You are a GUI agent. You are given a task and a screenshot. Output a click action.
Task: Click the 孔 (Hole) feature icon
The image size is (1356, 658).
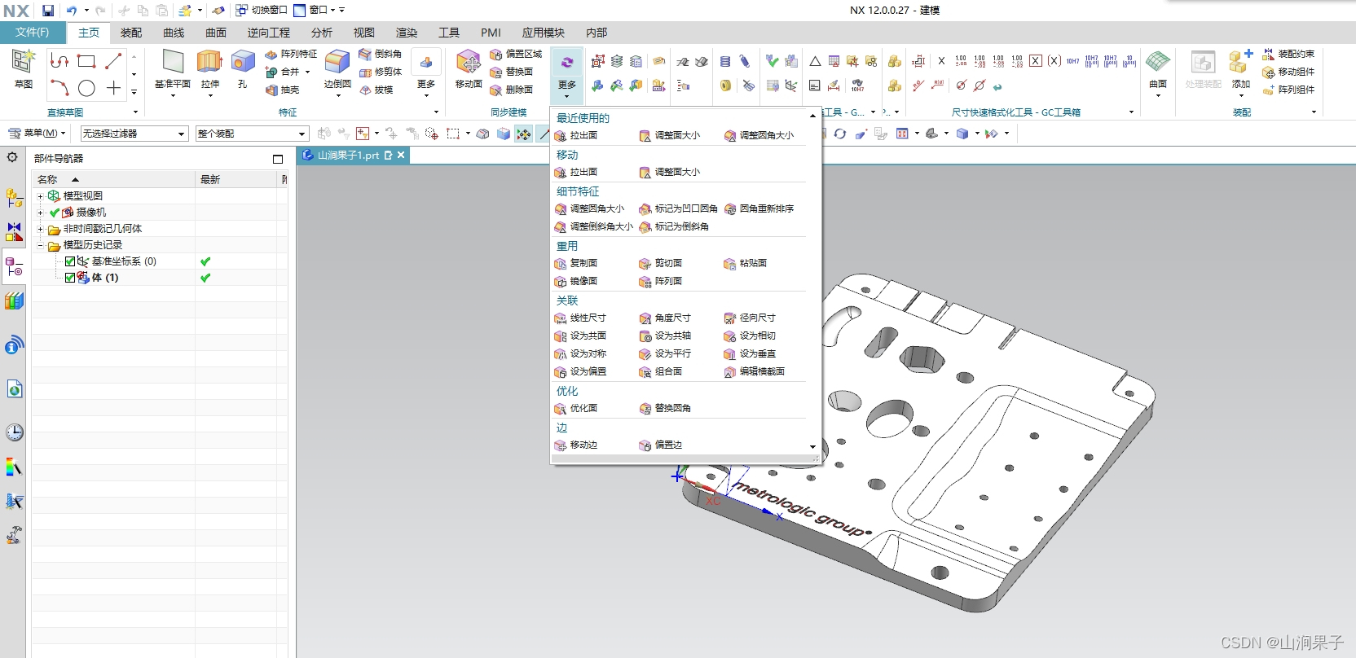[x=242, y=62]
